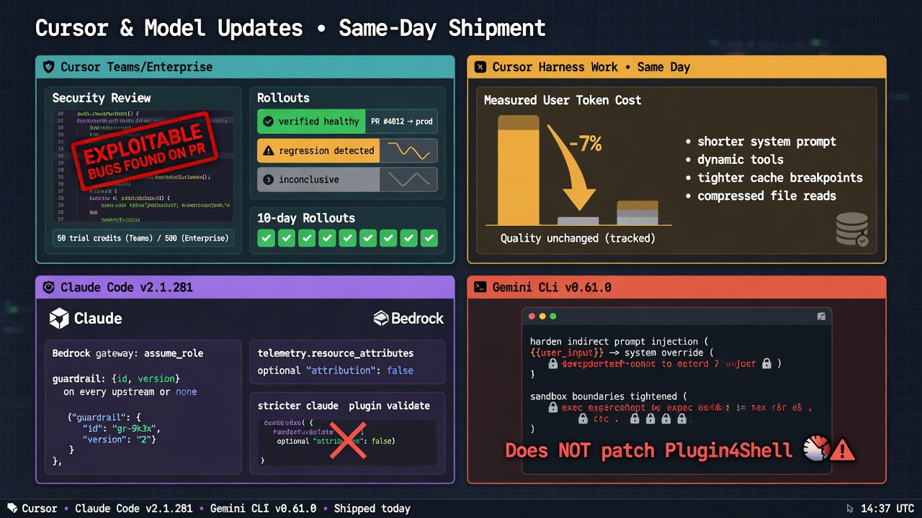Screen dimensions: 922x518
Task: Click the Claude cube logo
Action: tap(59, 318)
